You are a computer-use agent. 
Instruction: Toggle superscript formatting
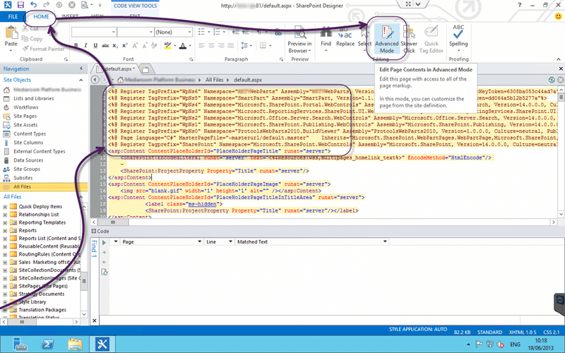pos(125,45)
